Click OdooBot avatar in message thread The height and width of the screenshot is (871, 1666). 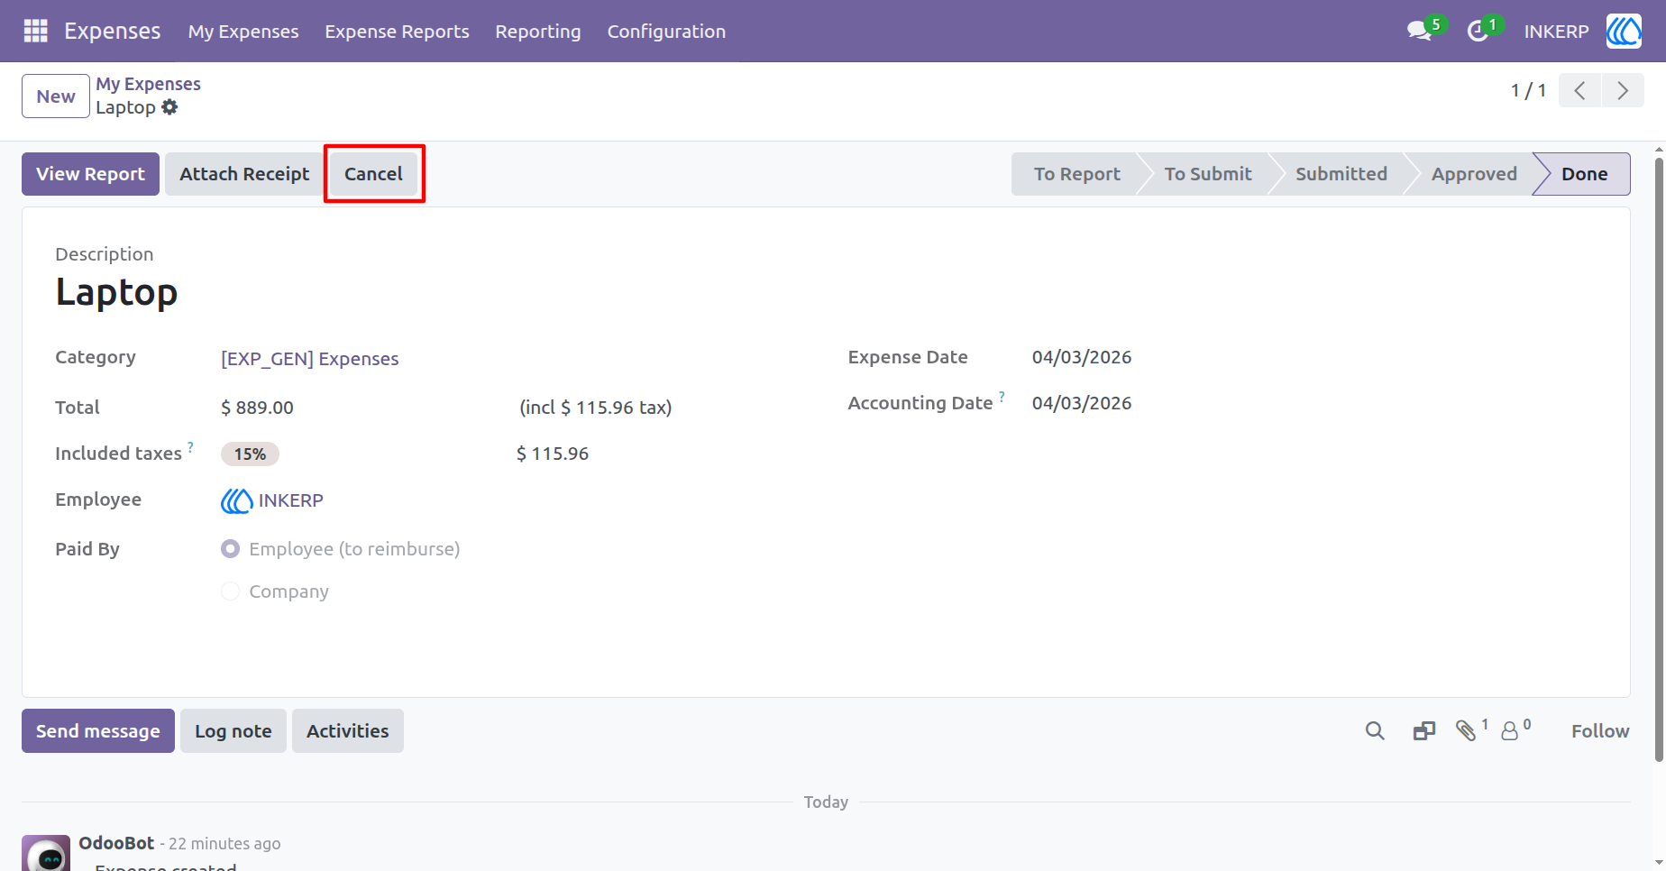pyautogui.click(x=46, y=853)
